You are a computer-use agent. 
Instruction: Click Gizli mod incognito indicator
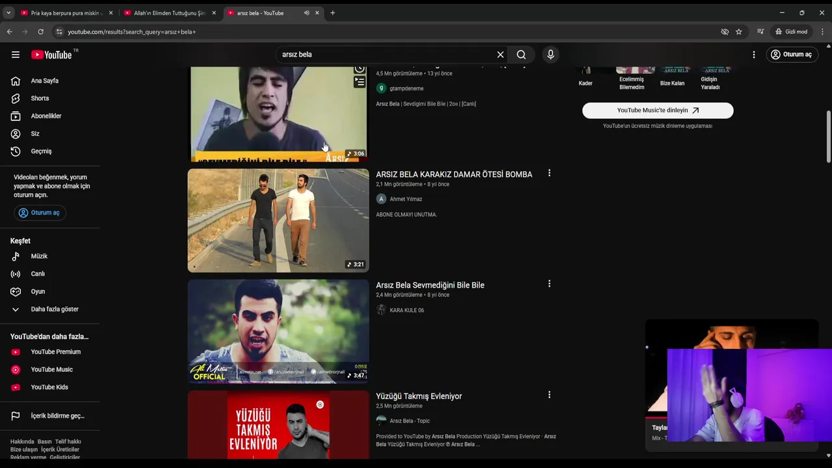pos(791,31)
